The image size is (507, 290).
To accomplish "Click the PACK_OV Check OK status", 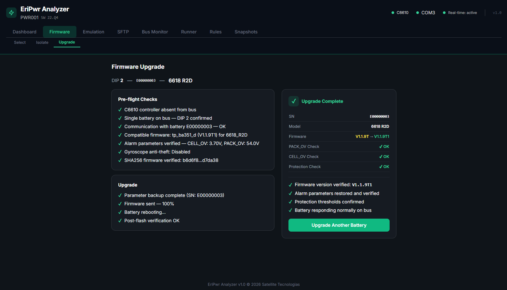I will click(384, 147).
